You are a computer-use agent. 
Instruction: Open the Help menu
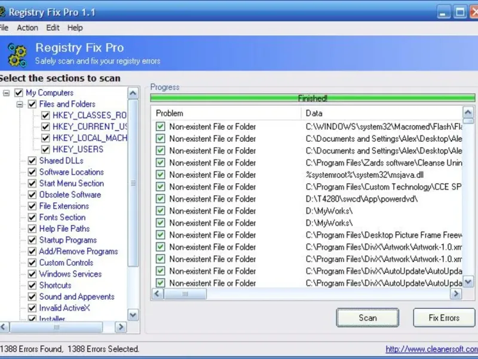tap(75, 28)
